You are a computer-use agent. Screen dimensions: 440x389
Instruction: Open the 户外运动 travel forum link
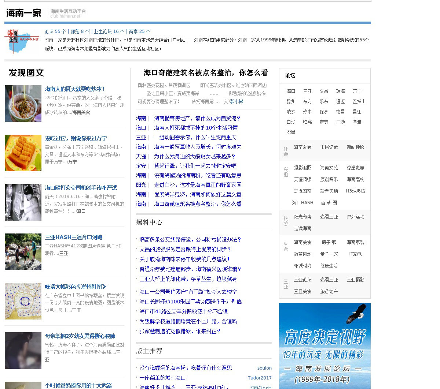click(x=355, y=217)
